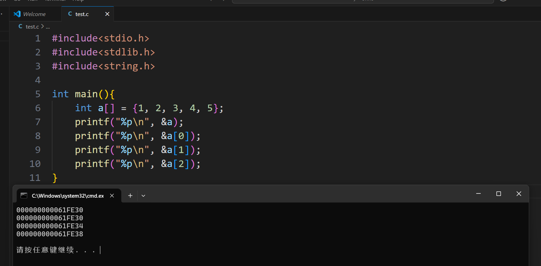Open a new terminal tab with plus icon
541x266 pixels.
[130, 196]
